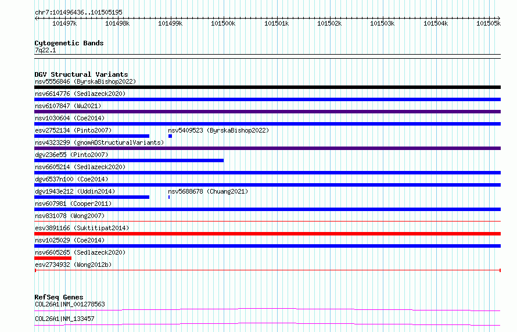Viewport: 517px width, 332px height.
Task: Open COL26A1|NM_133457 transcript label
Action: pos(64,319)
